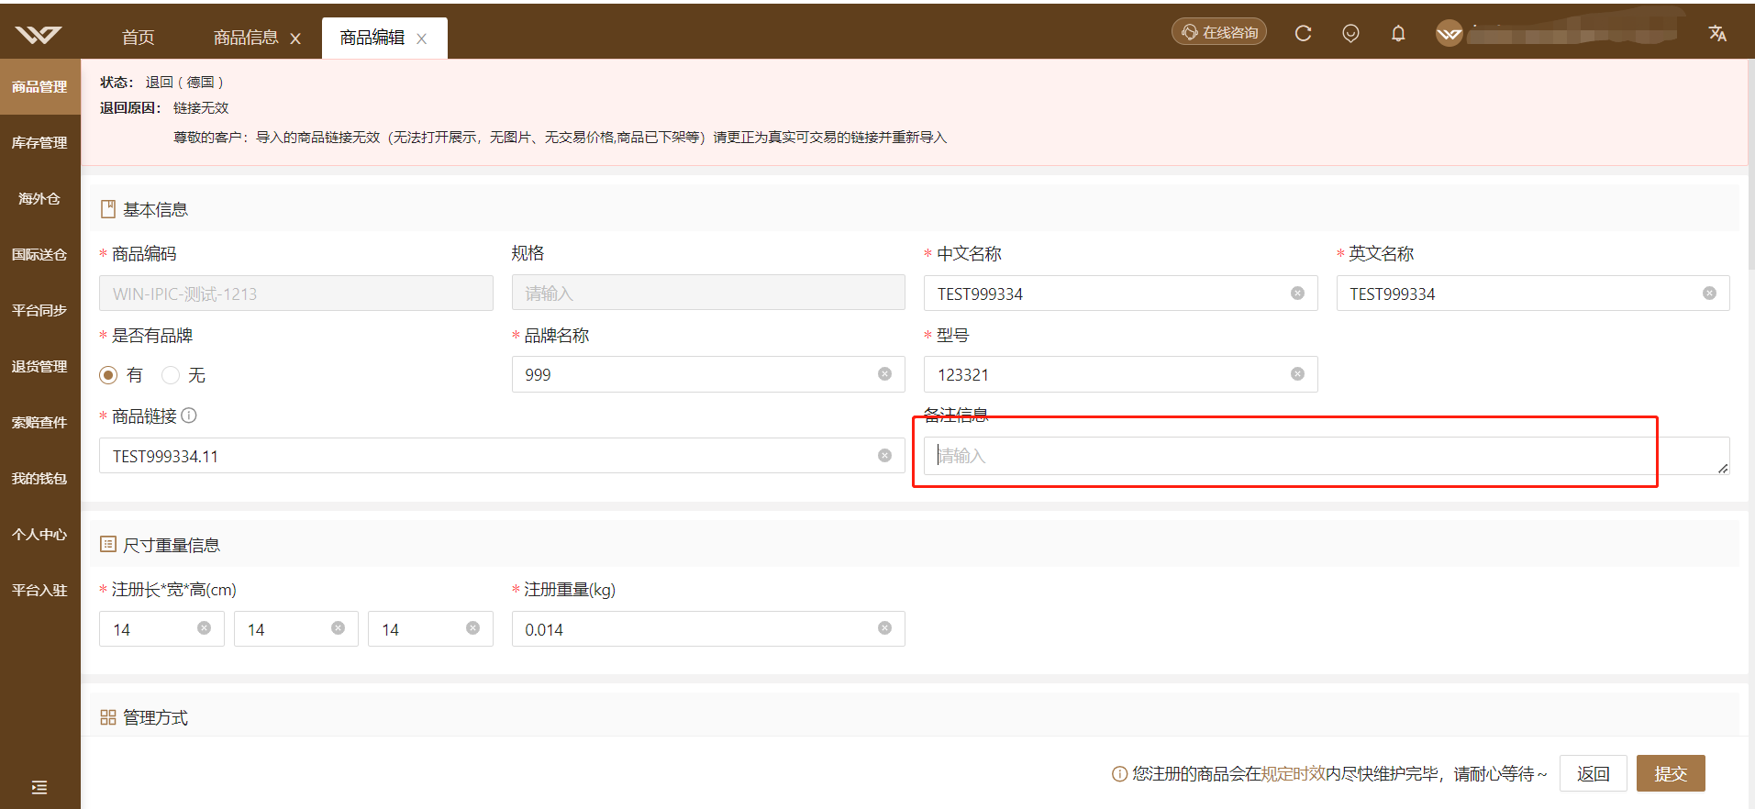Clear the 中文名称 field with its X icon
1755x809 pixels.
[x=1297, y=294]
